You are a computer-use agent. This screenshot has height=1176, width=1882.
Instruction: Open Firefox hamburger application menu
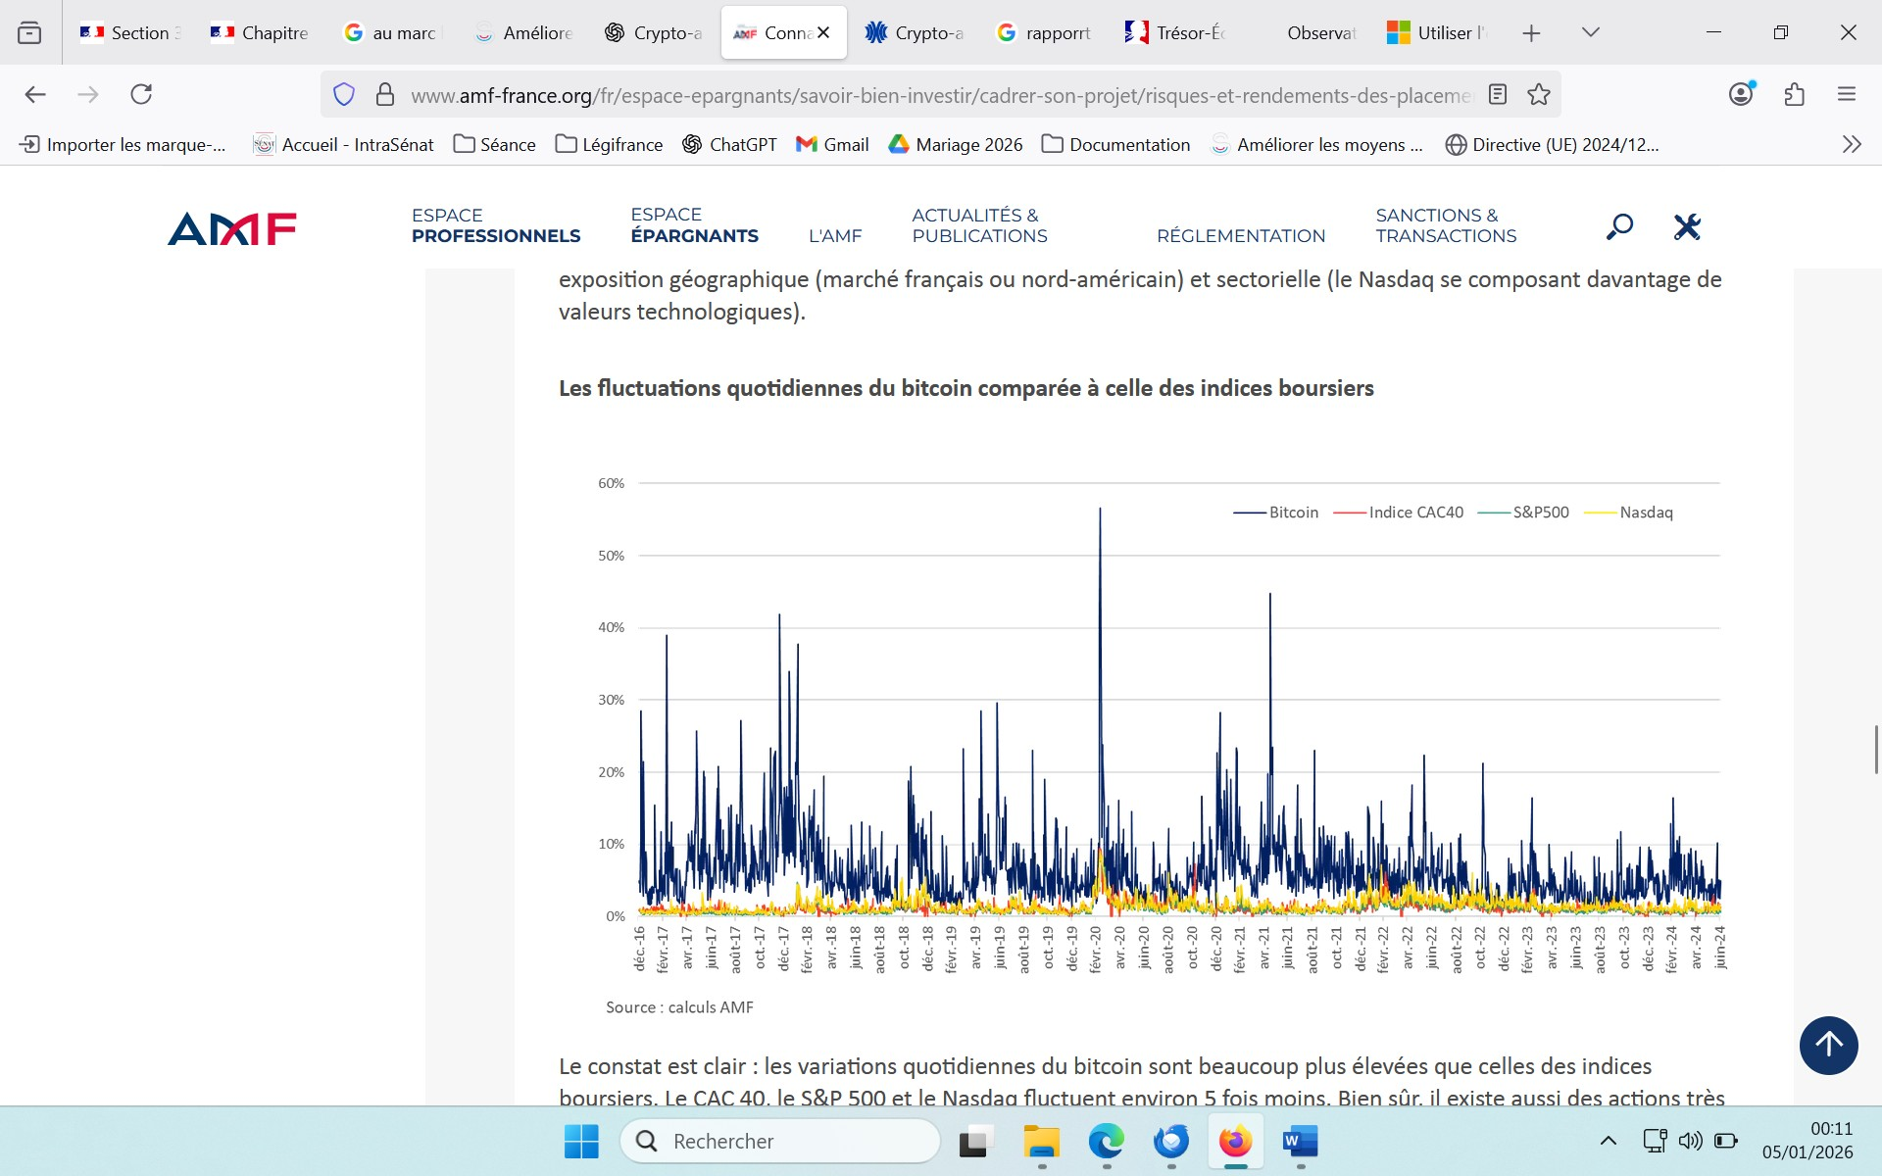(x=1847, y=94)
